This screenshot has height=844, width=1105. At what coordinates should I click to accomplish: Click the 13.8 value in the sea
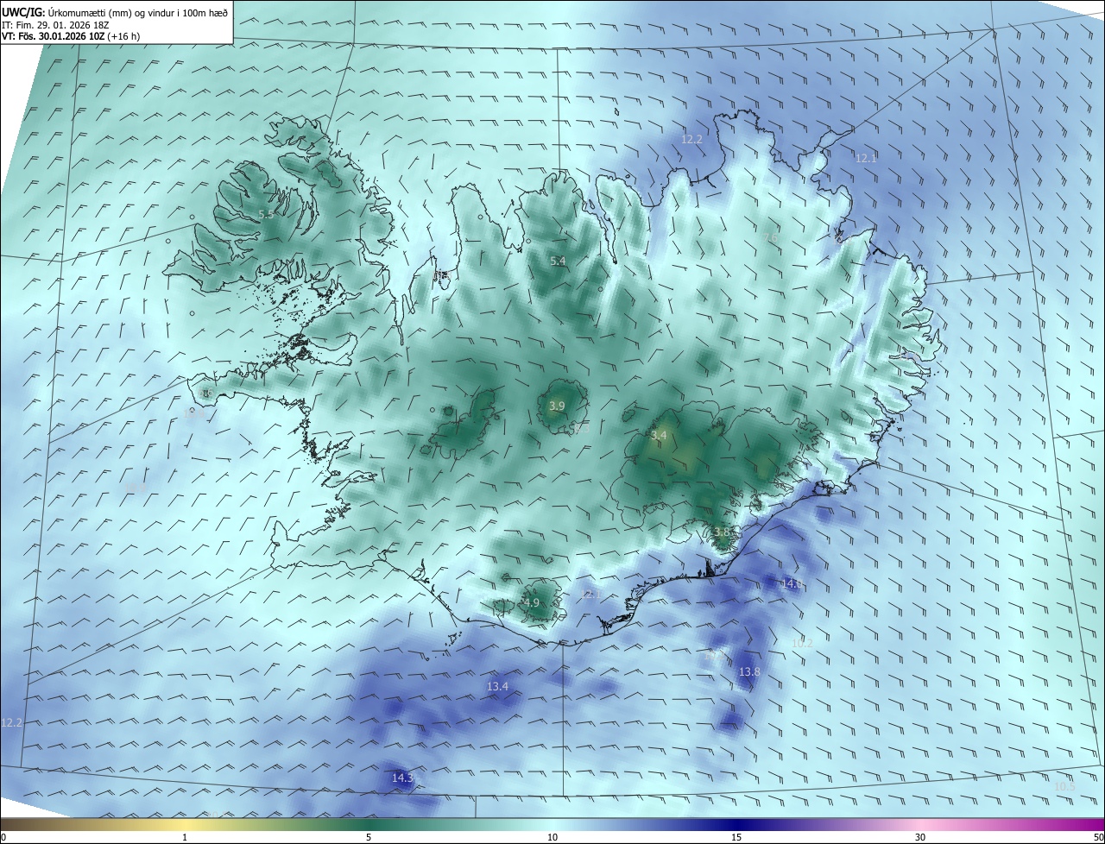point(749,671)
